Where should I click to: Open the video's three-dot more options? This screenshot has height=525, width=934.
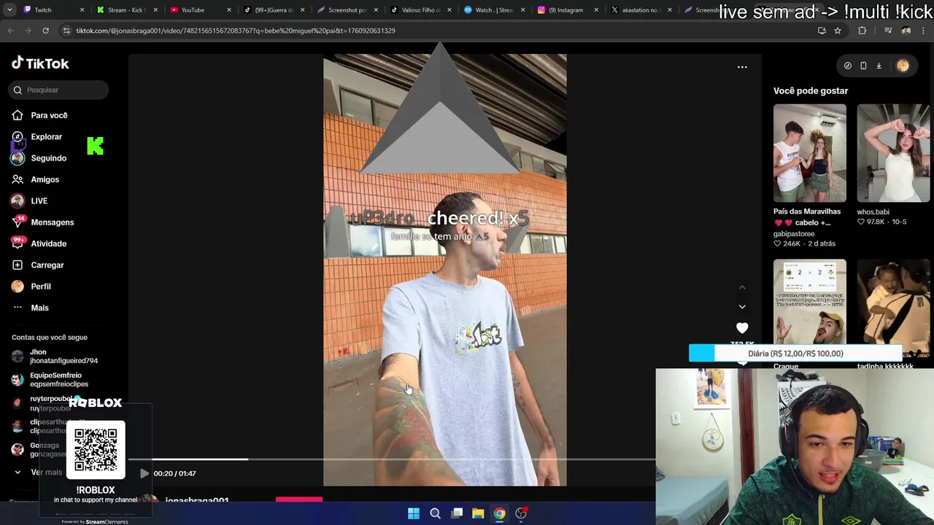(742, 67)
